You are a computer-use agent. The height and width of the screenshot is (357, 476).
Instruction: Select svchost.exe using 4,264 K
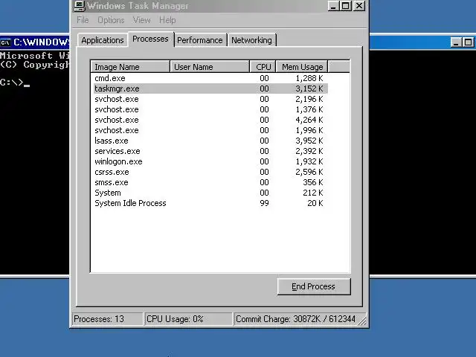point(210,120)
